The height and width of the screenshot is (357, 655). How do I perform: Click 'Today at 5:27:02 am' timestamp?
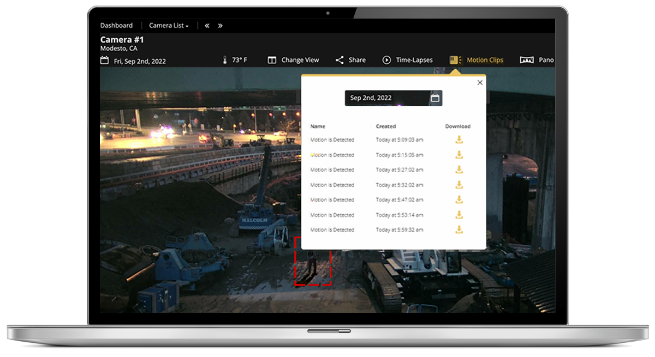(x=400, y=170)
